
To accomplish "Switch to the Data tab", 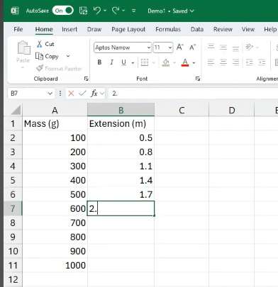I will 197,29.
